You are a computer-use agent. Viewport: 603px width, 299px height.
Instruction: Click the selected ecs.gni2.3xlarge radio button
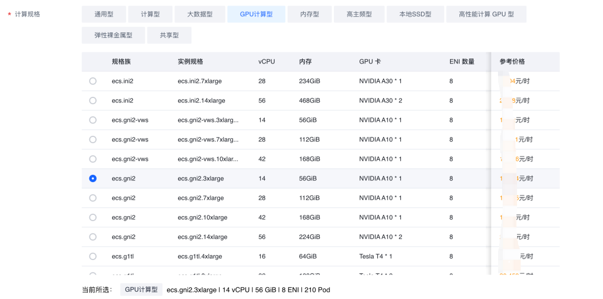pyautogui.click(x=93, y=179)
